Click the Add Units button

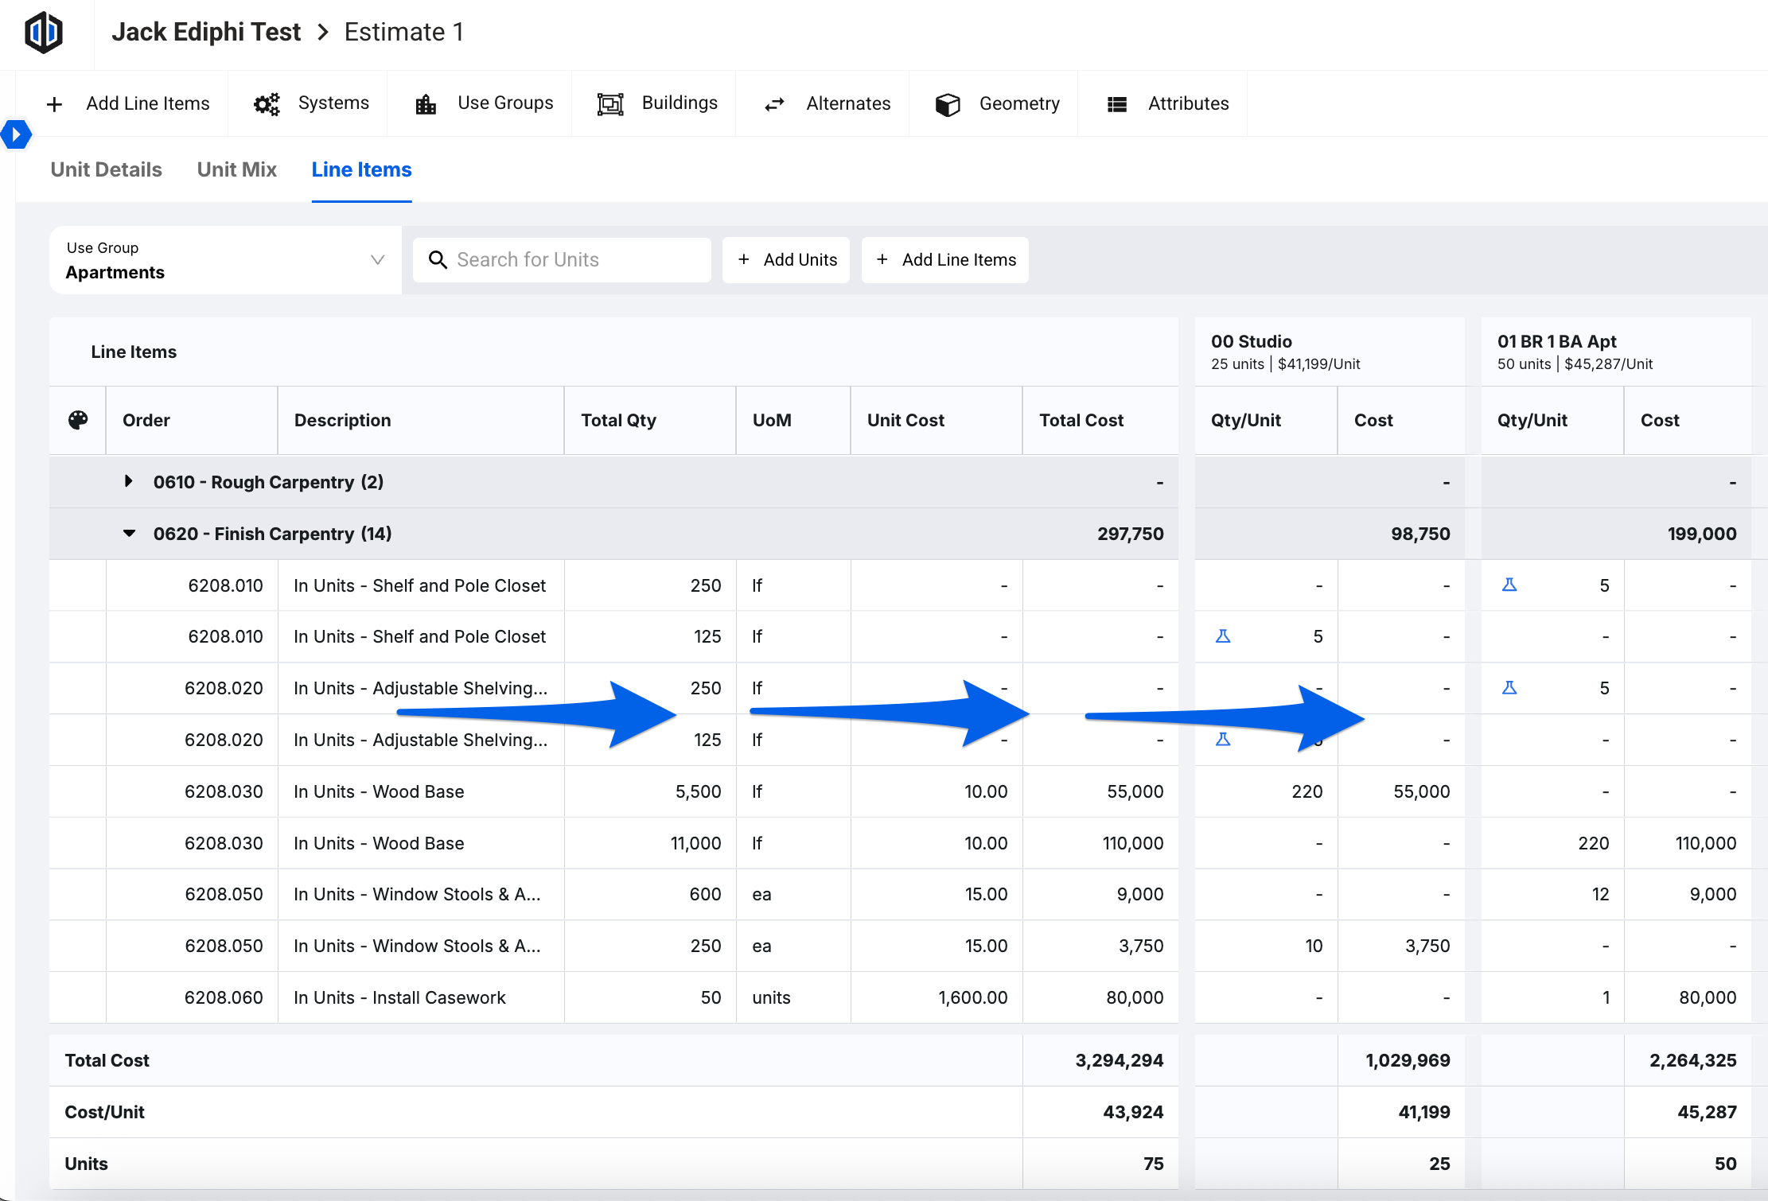786,260
